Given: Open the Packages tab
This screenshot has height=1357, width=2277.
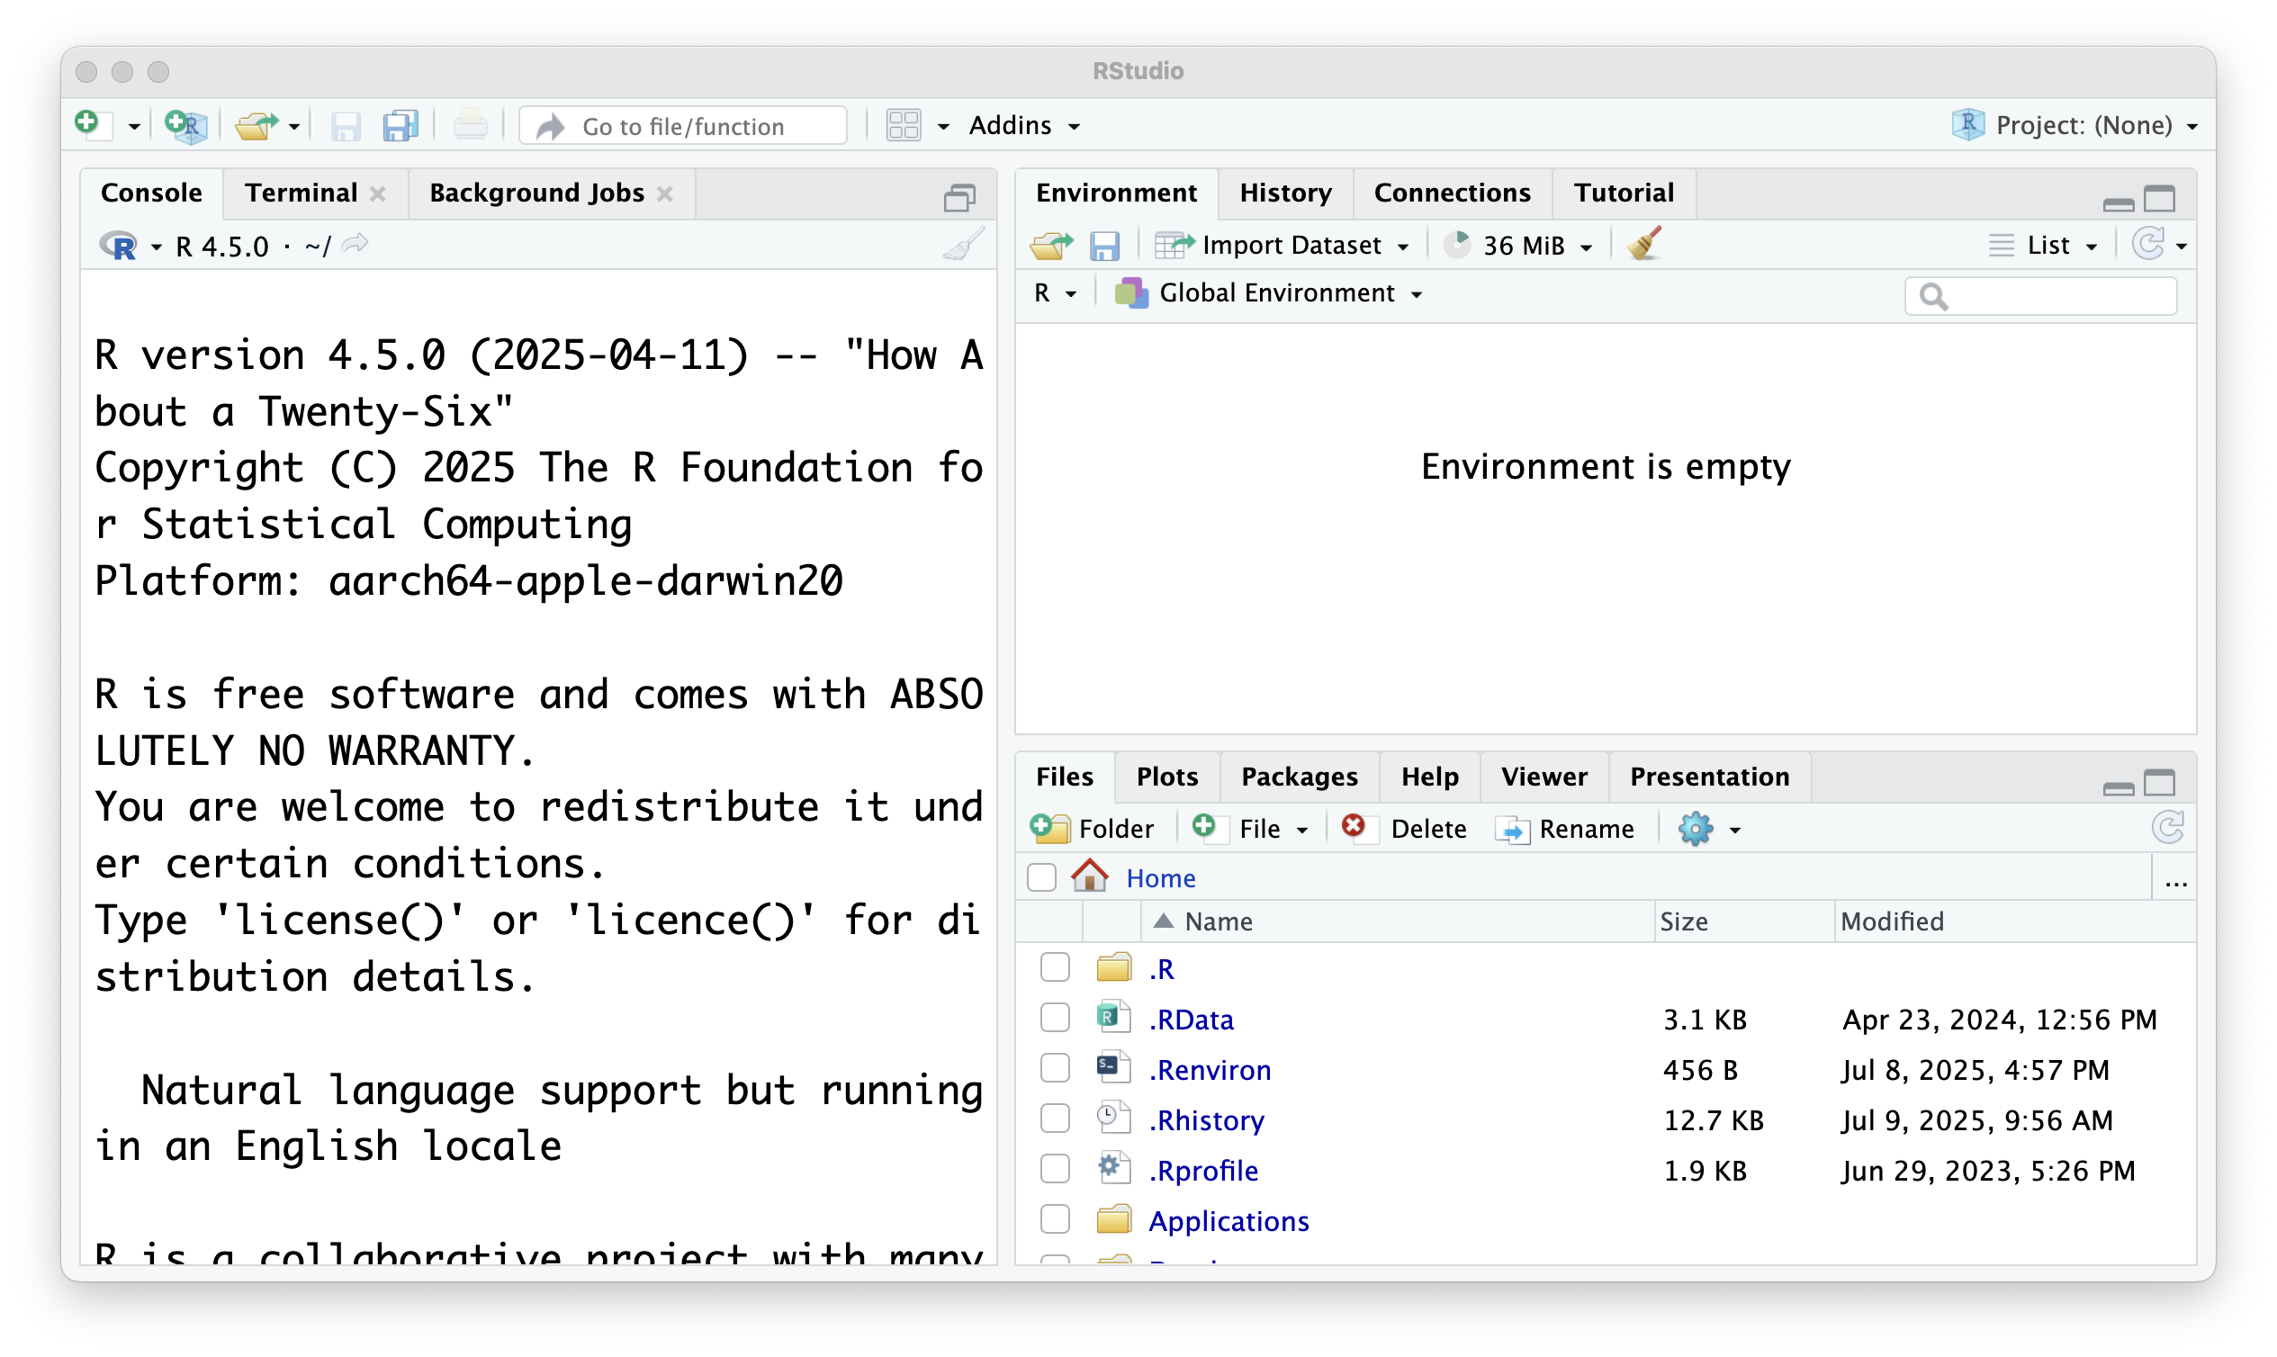Looking at the screenshot, I should pos(1299,777).
